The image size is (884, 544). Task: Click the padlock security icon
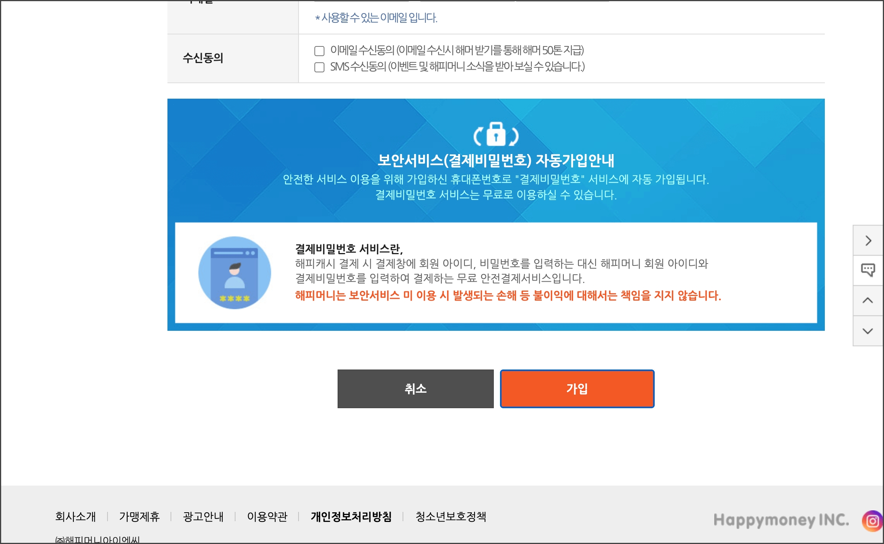(496, 134)
